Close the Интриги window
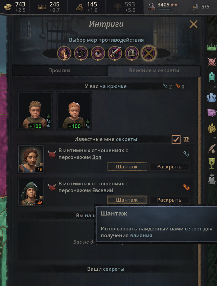Image resolution: width=217 pixels, height=286 pixels. [x=194, y=24]
